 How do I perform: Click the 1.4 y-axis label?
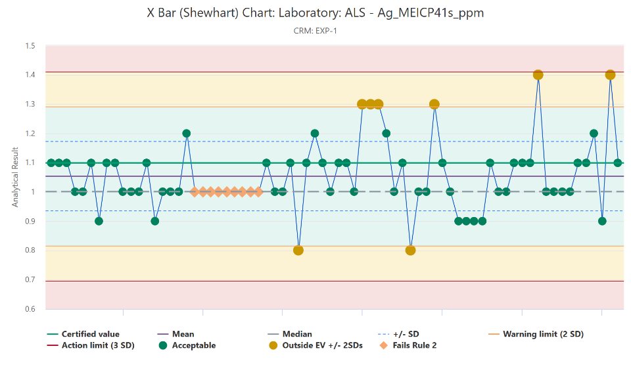pos(30,74)
